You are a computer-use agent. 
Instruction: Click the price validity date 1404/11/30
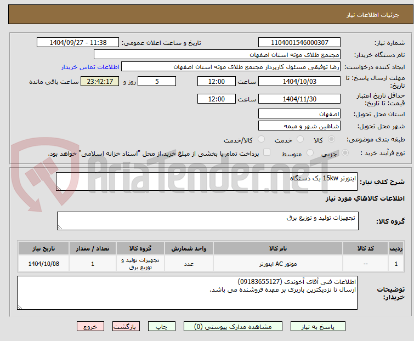[x=299, y=99]
